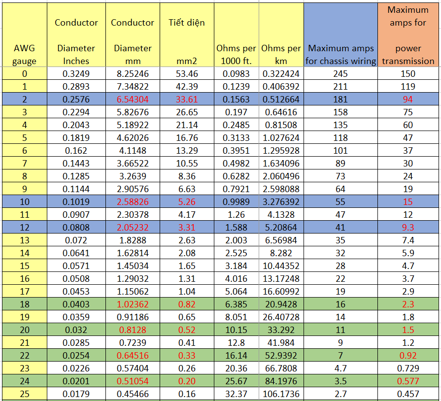Select AWG gauge 10 row label
Screen dimensions: 441x401
tap(25, 201)
